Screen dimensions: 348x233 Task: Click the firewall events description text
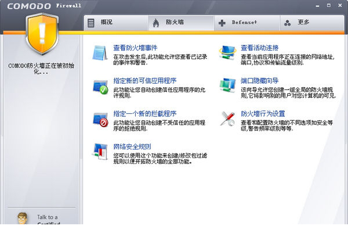160,60
